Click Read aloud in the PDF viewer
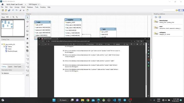The height and width of the screenshot is (103, 184). click(90, 44)
